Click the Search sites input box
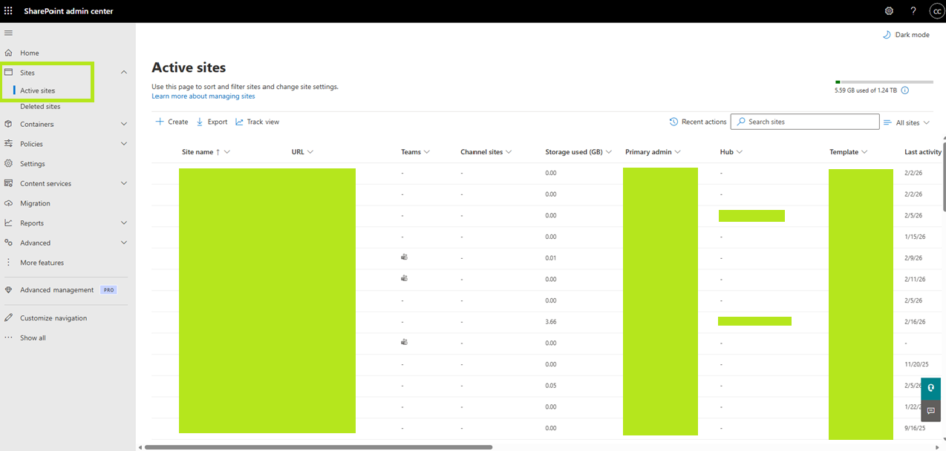 (x=805, y=122)
